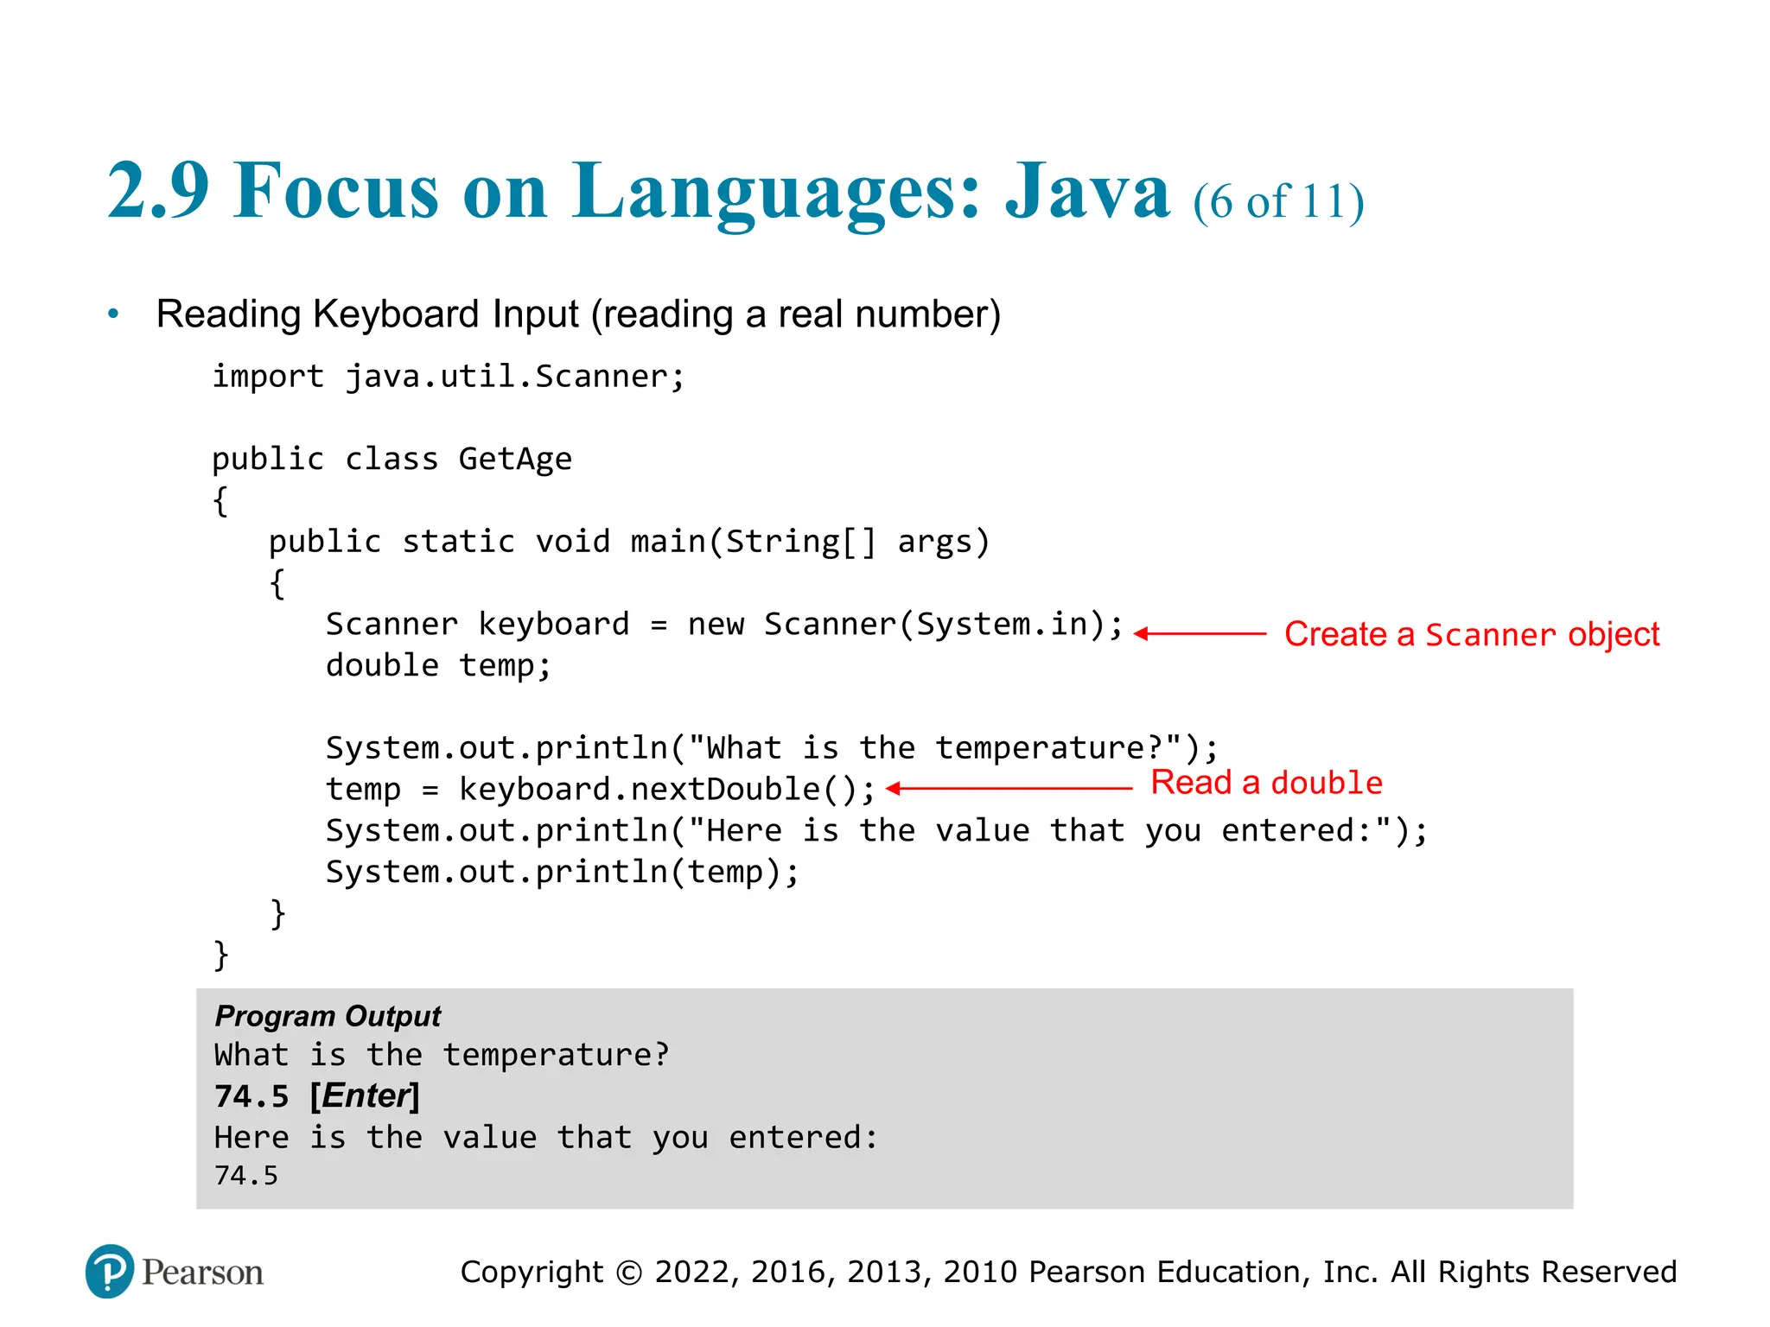Click the blue bullet point marker
The height and width of the screenshot is (1327, 1770).
pos(113,314)
